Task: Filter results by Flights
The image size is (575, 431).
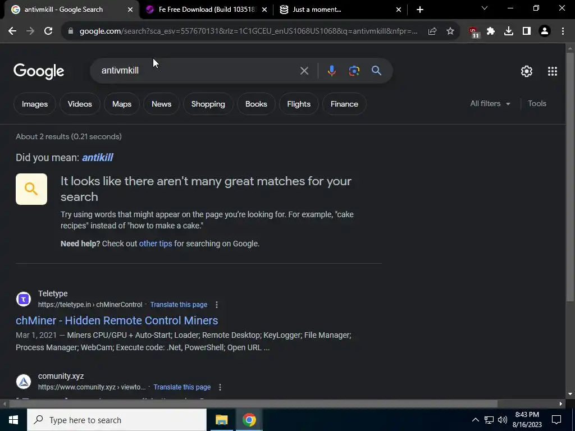Action: click(x=299, y=104)
